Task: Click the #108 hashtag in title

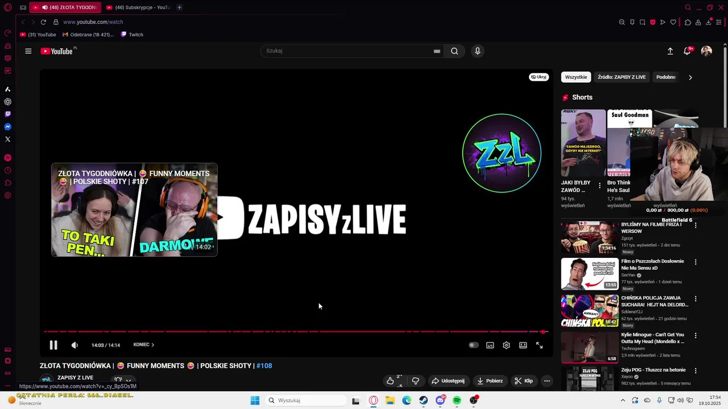Action: coord(264,366)
